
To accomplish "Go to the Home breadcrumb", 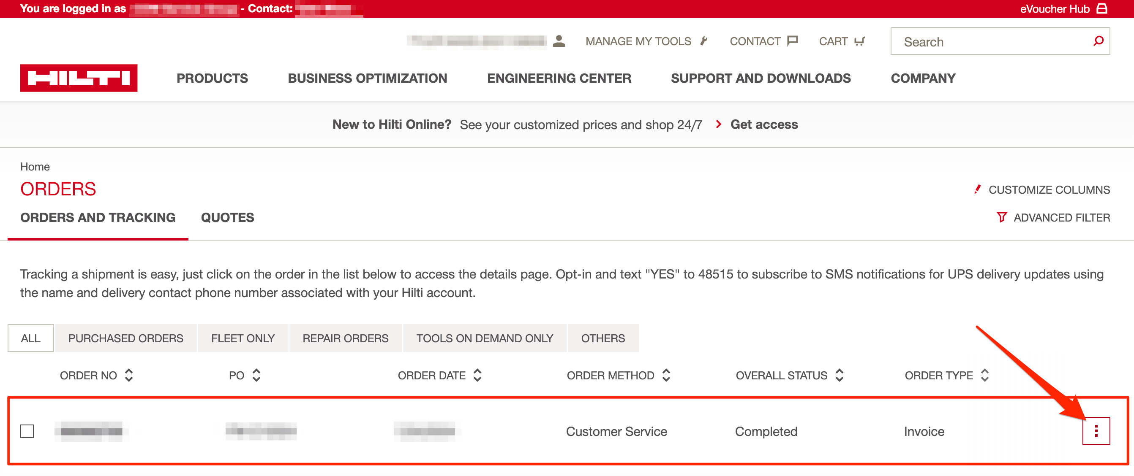I will pyautogui.click(x=35, y=167).
